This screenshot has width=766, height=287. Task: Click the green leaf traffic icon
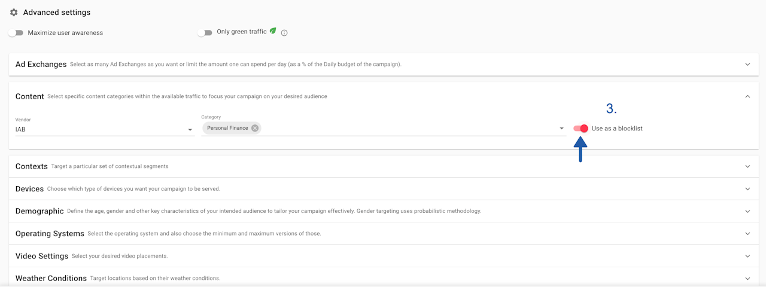273,31
